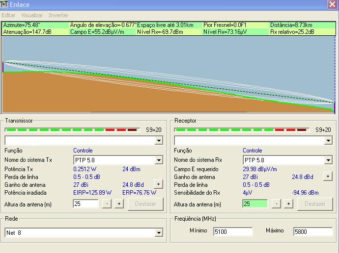
Task: Expand the Rede Net 8 dropdown
Action: click(159, 233)
